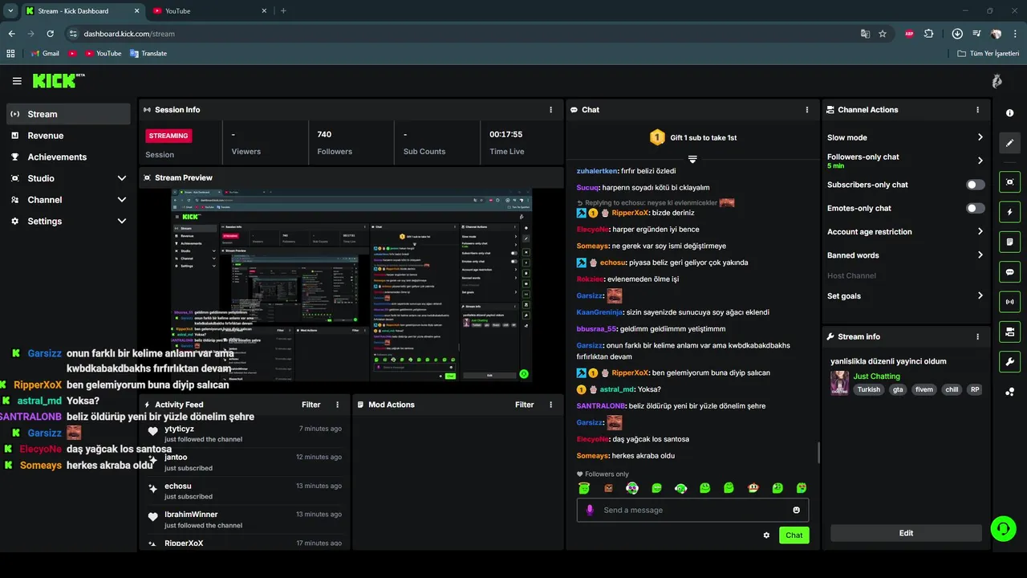Switch to Stream - Kick Dashboard tab

point(81,11)
